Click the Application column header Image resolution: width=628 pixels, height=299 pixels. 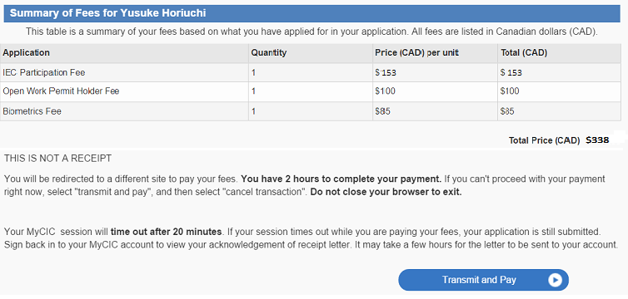tap(27, 52)
